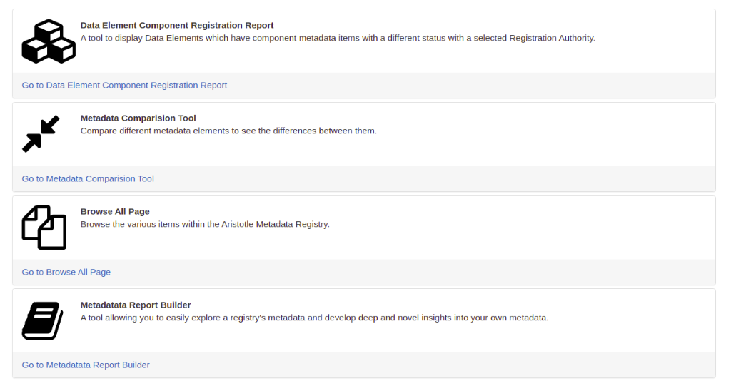Screen dimensions: 731x391
Task: Select the Metadatata Report Builder title
Action: 136,305
